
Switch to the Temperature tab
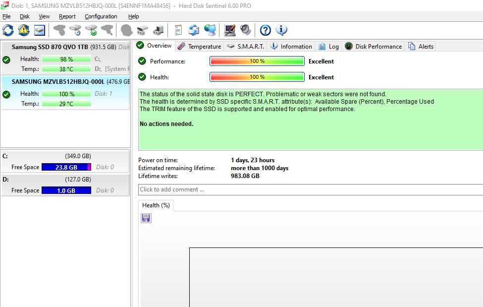[200, 46]
